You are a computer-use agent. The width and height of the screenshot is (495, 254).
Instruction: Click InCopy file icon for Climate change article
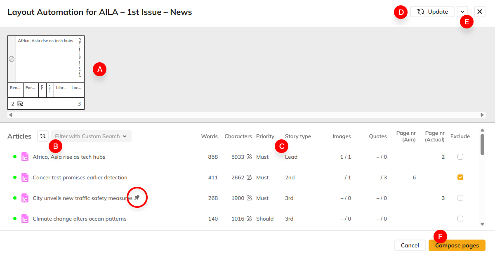[25, 219]
